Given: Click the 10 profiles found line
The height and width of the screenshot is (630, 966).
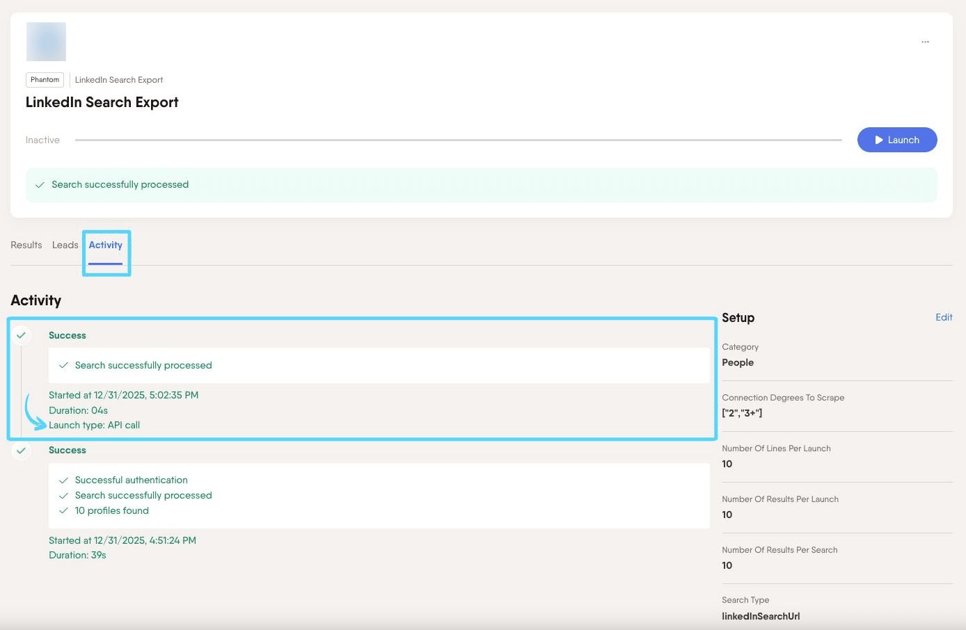Looking at the screenshot, I should (x=112, y=510).
